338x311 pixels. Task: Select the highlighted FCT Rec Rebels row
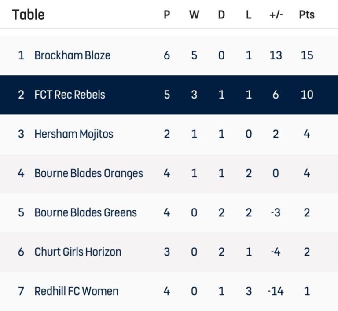click(x=169, y=95)
